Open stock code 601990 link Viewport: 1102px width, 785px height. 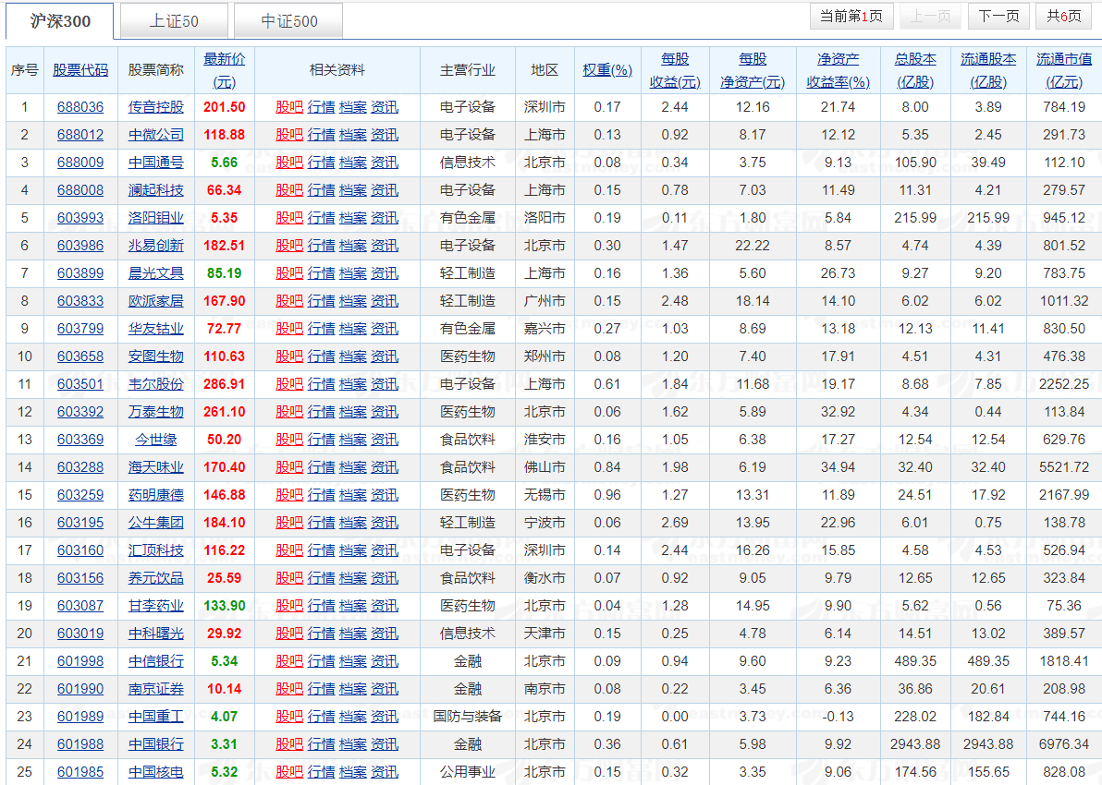coord(80,689)
